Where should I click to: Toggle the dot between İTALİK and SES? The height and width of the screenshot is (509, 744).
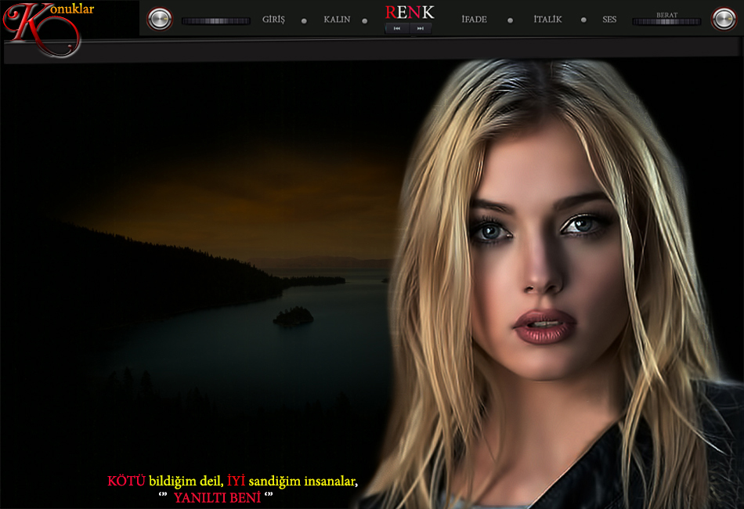coord(583,20)
